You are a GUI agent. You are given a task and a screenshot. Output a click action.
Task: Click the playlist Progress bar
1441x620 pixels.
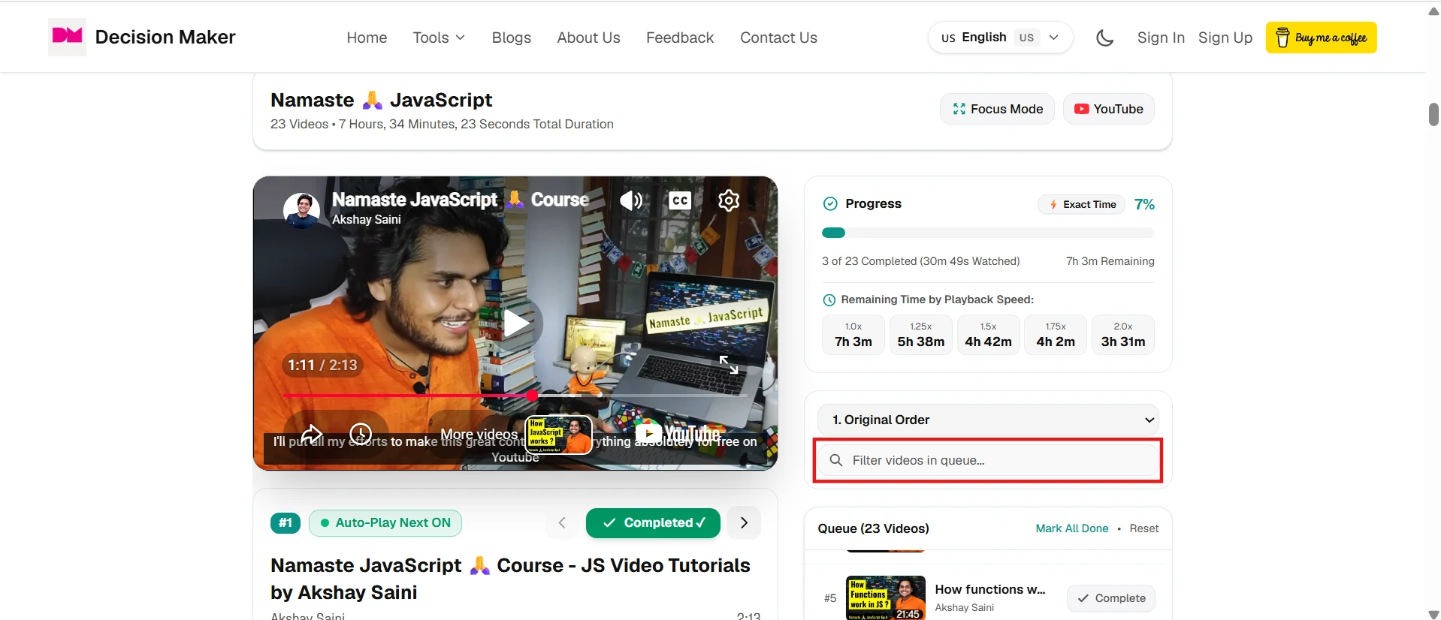pyautogui.click(x=988, y=233)
